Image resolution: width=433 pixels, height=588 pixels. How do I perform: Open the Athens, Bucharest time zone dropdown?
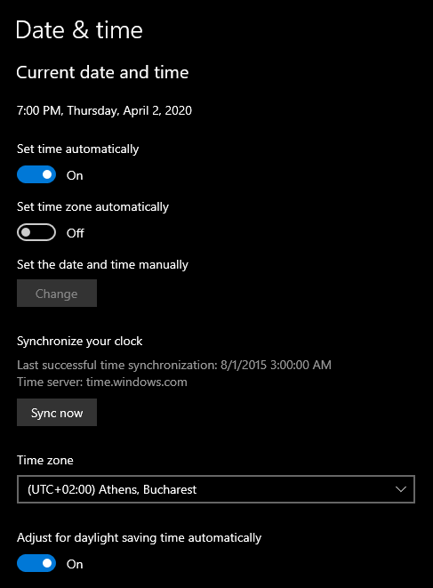point(216,489)
